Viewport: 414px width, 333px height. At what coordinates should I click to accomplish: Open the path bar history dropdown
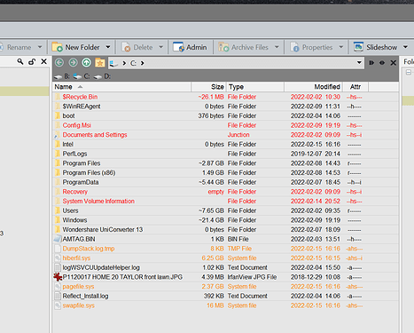pos(359,63)
